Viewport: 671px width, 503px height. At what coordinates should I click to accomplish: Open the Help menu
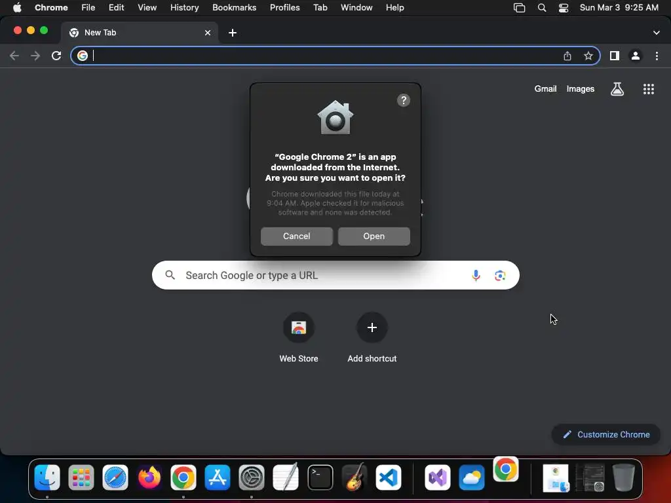tap(394, 8)
